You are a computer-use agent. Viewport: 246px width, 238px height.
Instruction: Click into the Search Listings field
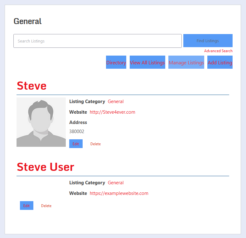coord(97,41)
